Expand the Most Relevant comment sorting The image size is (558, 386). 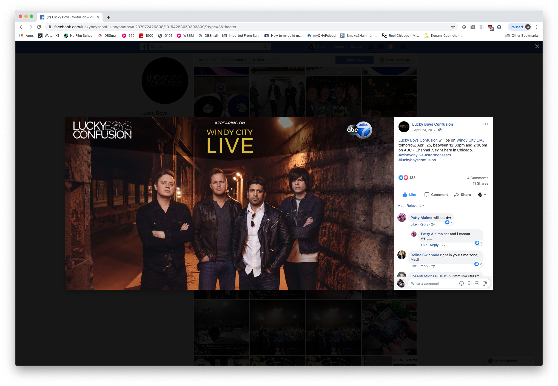click(x=411, y=205)
